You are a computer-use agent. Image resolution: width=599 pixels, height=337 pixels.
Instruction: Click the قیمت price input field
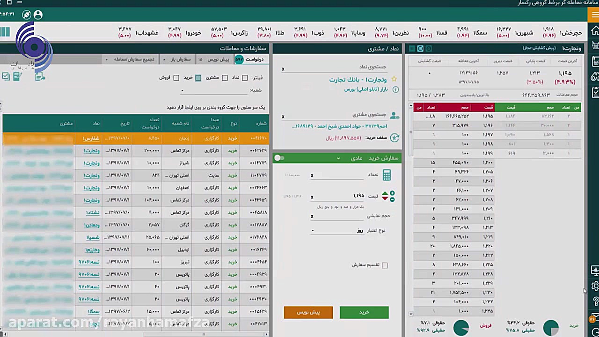[x=337, y=196]
